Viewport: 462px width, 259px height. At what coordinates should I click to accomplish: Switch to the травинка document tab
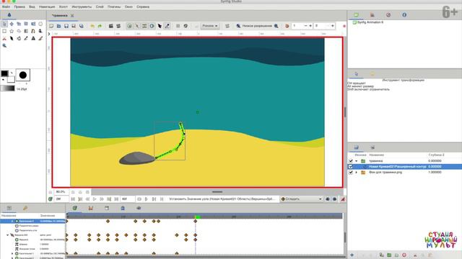pos(59,16)
